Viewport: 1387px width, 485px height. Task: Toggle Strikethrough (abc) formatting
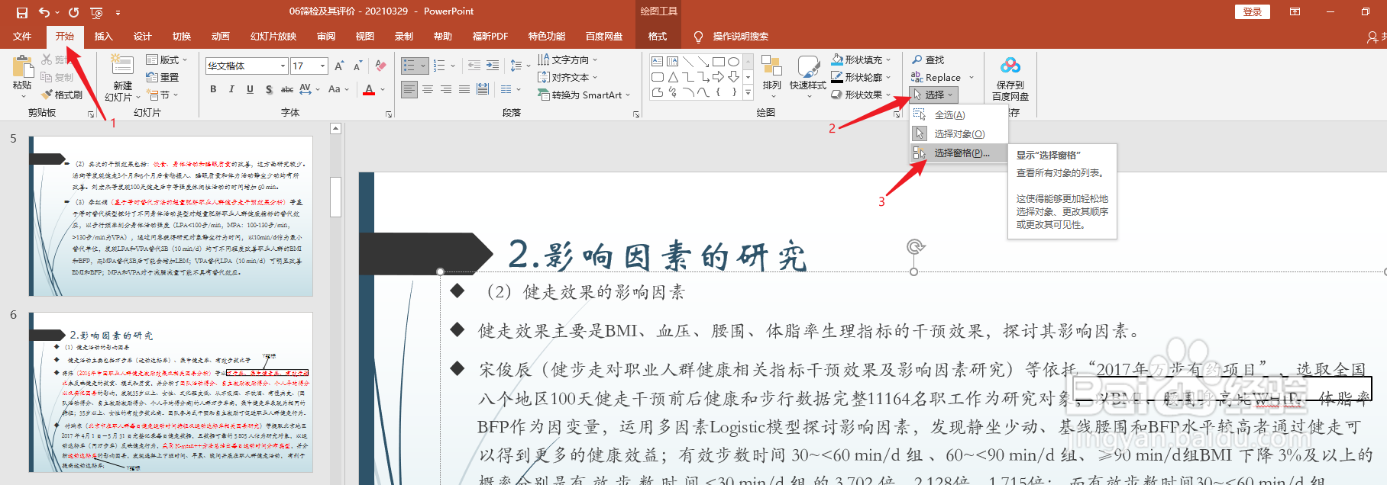[287, 89]
